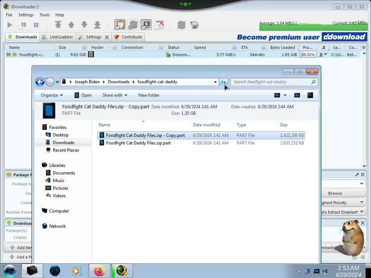Expand the foodfight-c... package row

pyautogui.click(x=9, y=55)
